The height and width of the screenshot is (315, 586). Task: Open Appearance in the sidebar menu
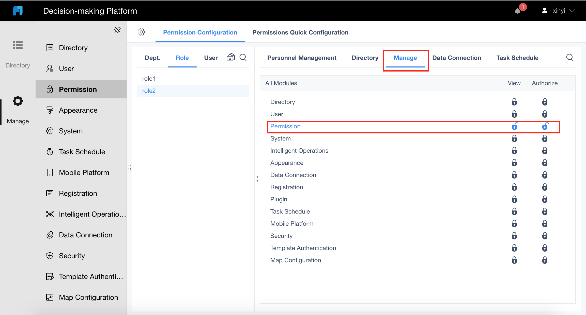81,110
